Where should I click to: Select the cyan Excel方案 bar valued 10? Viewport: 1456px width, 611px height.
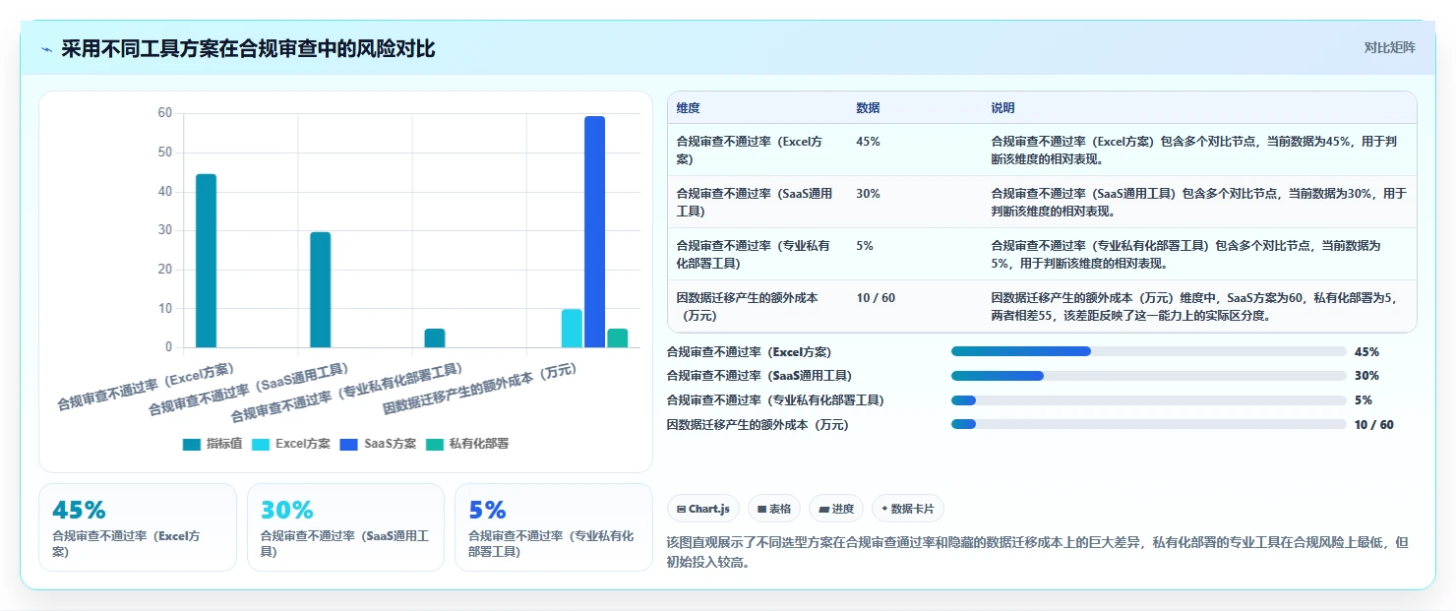point(572,328)
